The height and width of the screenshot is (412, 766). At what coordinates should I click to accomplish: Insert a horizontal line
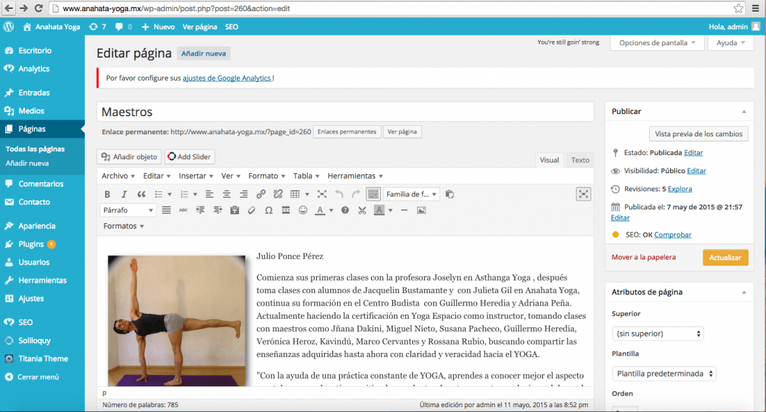[x=404, y=210]
